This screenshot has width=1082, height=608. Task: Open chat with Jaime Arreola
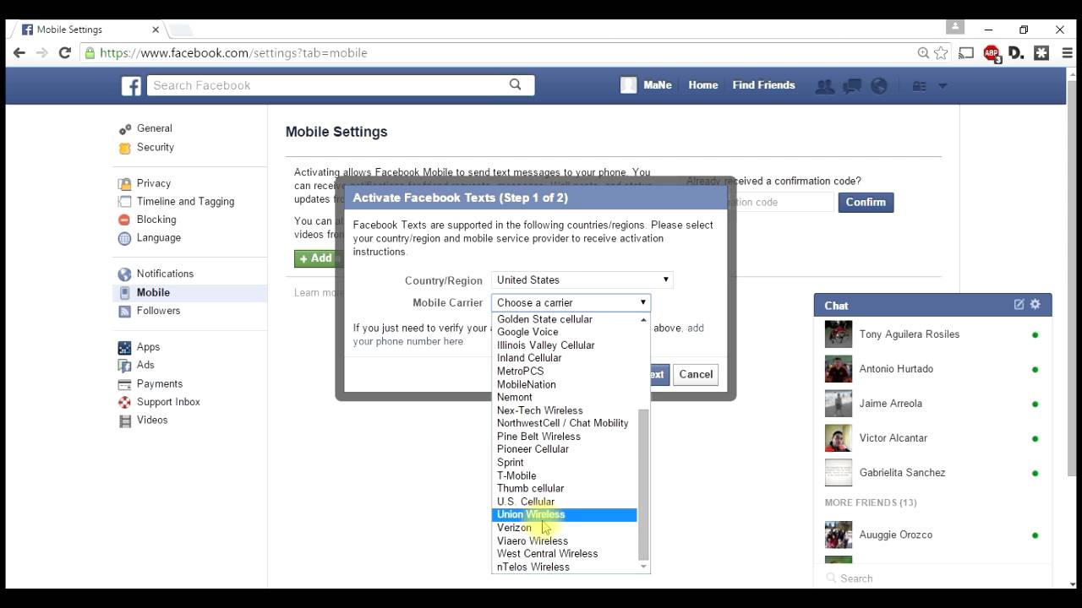(932, 404)
